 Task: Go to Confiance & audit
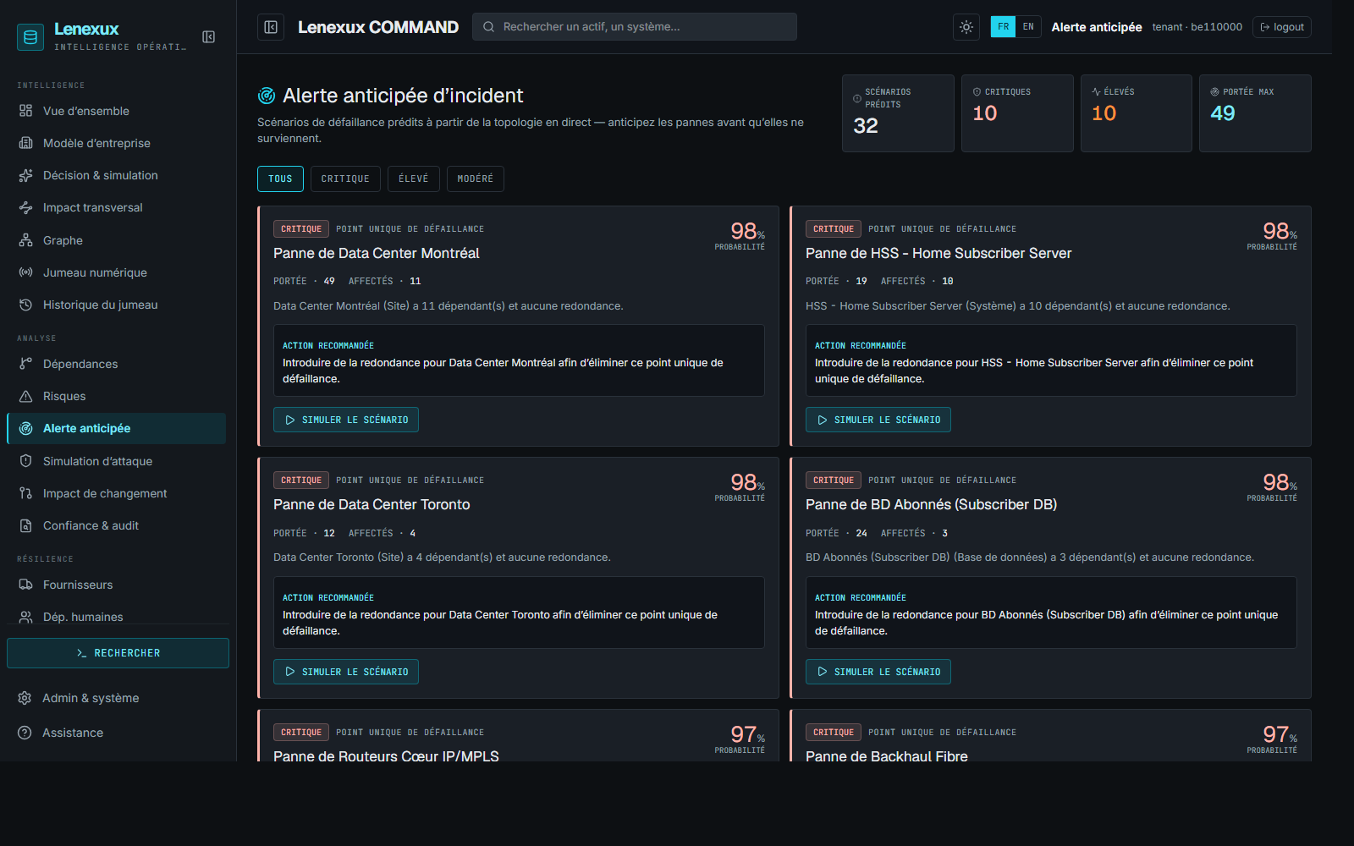pos(117,525)
